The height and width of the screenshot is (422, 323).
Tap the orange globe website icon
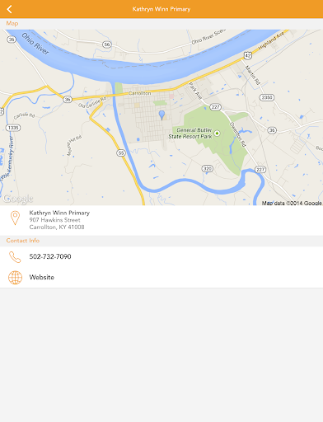[15, 278]
